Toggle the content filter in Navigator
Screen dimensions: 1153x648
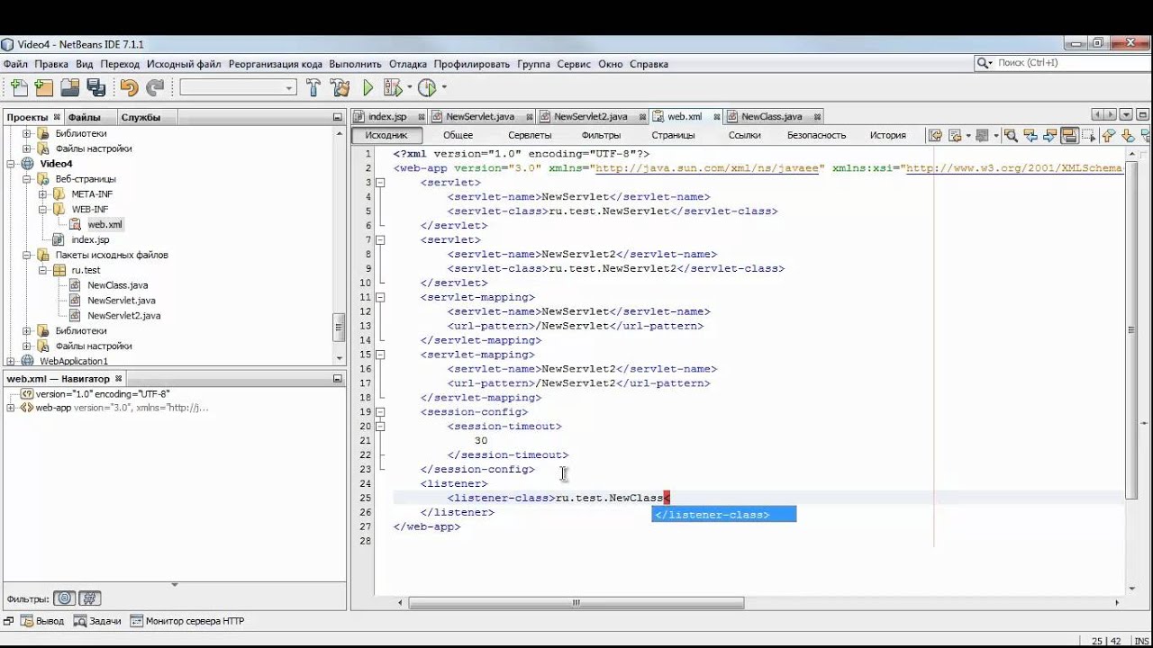click(x=89, y=598)
